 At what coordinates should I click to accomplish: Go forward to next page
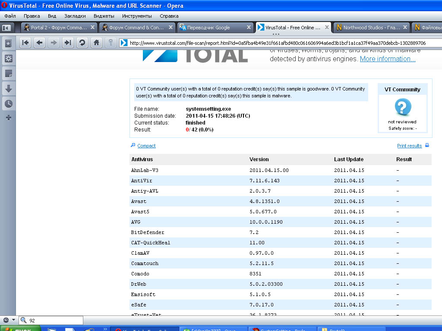(x=54, y=43)
